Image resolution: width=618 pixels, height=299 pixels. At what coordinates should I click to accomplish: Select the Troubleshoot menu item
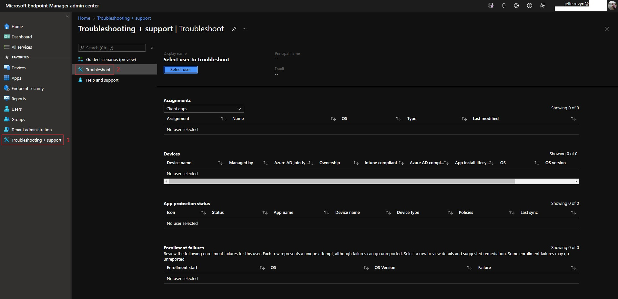(x=98, y=70)
